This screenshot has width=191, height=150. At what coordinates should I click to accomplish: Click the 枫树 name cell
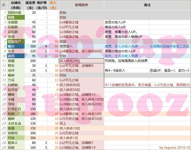click(16, 75)
